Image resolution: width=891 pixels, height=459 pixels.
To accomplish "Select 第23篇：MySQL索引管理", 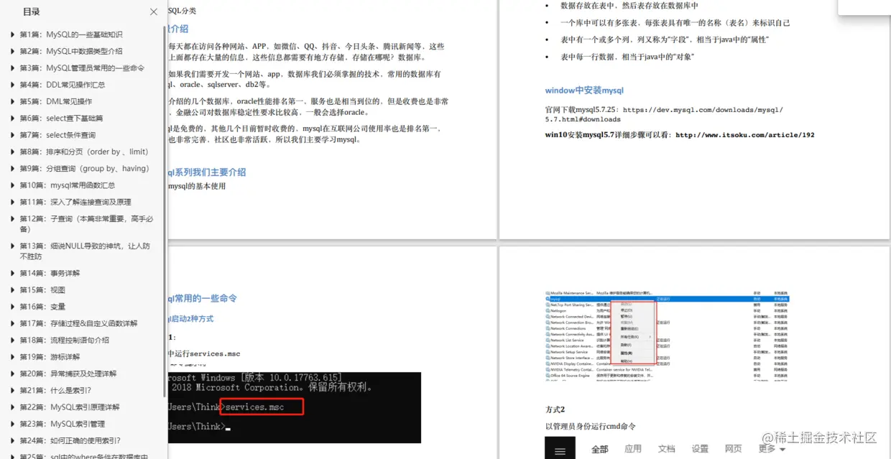I will [x=63, y=424].
